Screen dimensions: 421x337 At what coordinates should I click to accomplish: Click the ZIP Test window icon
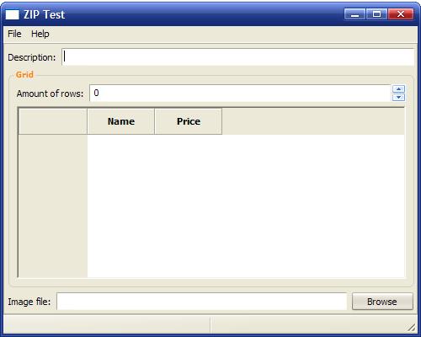(13, 14)
